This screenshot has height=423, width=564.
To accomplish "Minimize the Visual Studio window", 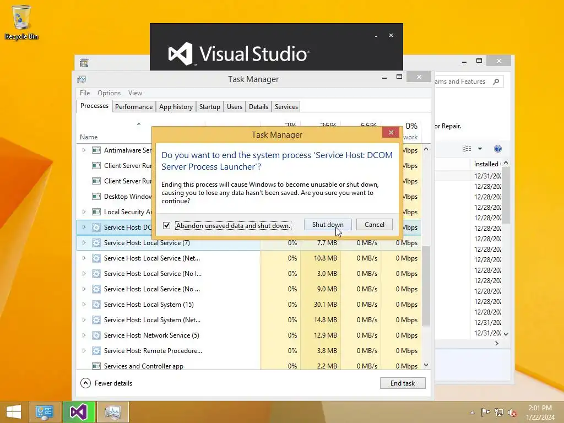I will (376, 36).
